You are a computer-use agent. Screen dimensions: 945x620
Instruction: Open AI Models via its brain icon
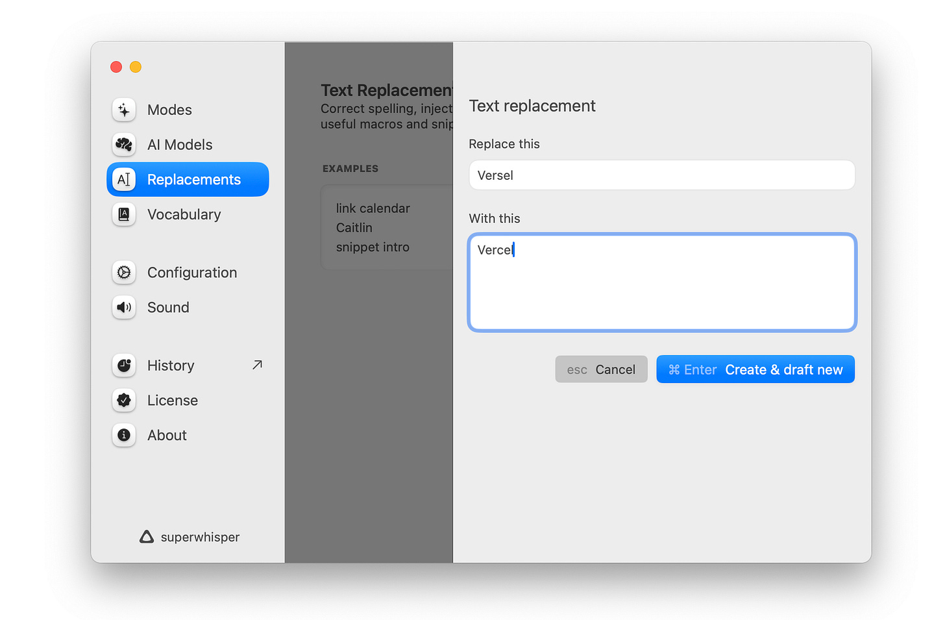124,145
